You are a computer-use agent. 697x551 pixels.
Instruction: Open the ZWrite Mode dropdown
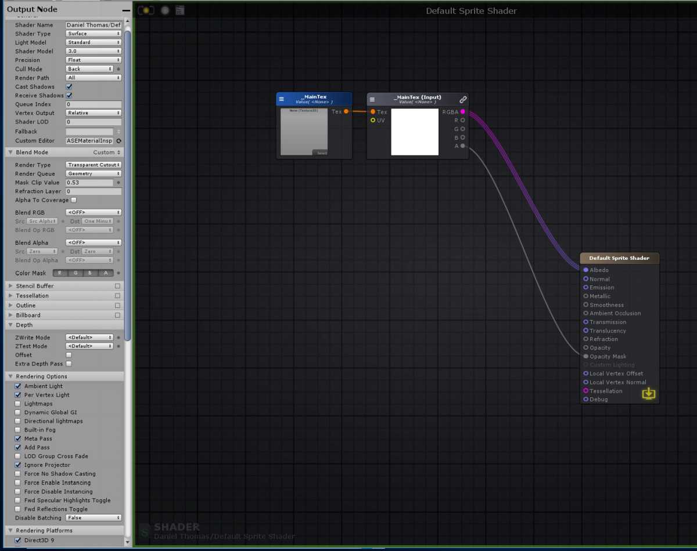click(89, 338)
